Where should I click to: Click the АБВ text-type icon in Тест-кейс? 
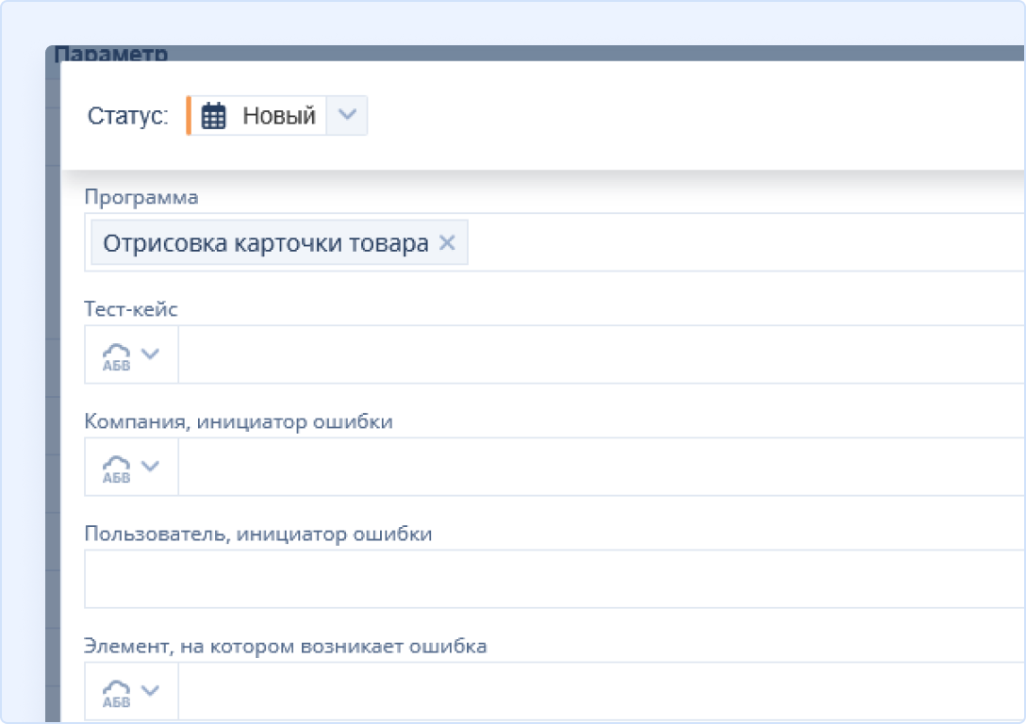pos(116,356)
